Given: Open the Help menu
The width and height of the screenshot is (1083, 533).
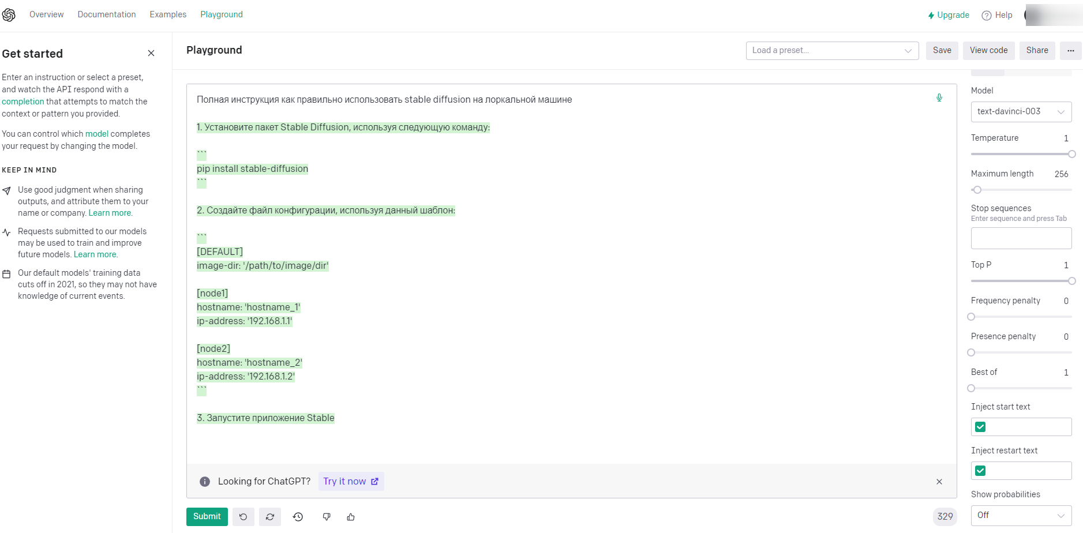Looking at the screenshot, I should [997, 15].
